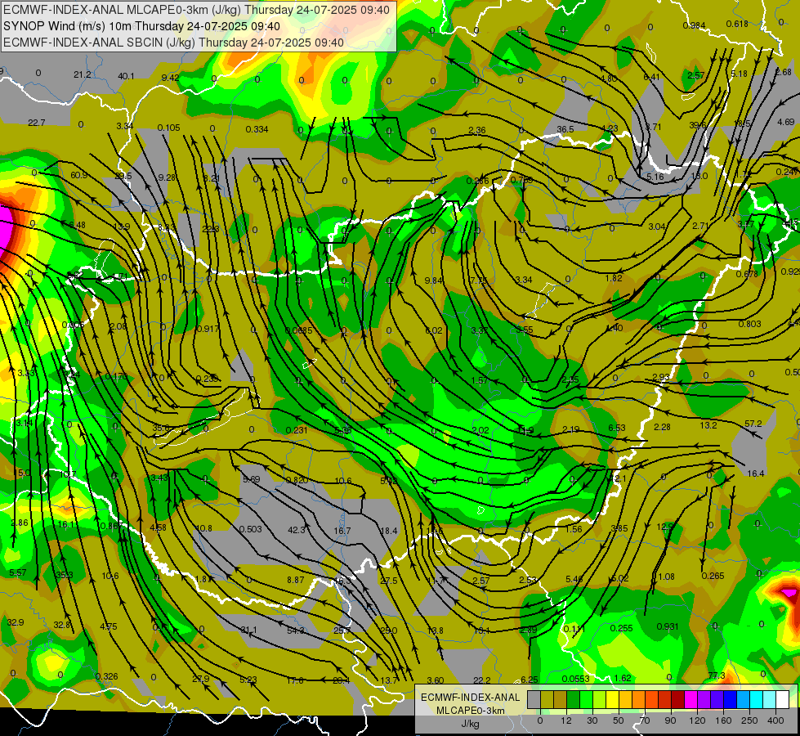Click the gray swatch in the color legend
Screen dimensions: 800x736
tap(534, 699)
